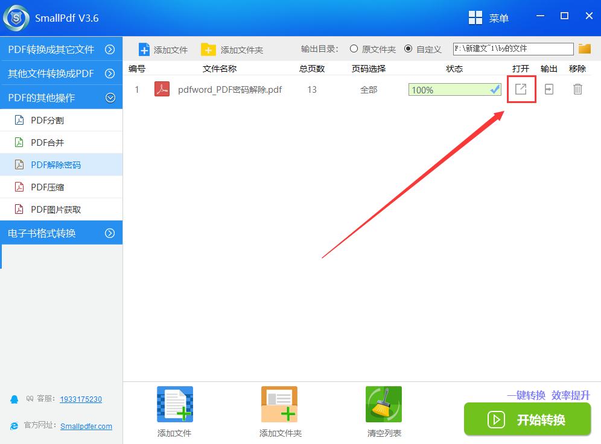Open the Smallpdfer.com website link
This screenshot has width=601, height=444.
click(x=86, y=426)
